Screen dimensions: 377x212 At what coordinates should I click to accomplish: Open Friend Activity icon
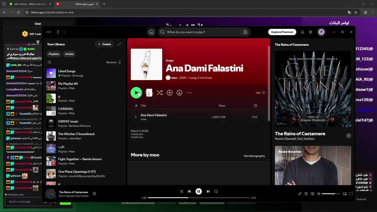[310, 32]
